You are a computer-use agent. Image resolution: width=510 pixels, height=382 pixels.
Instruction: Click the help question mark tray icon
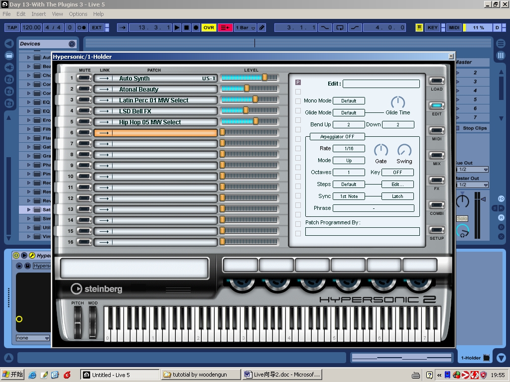(429, 375)
